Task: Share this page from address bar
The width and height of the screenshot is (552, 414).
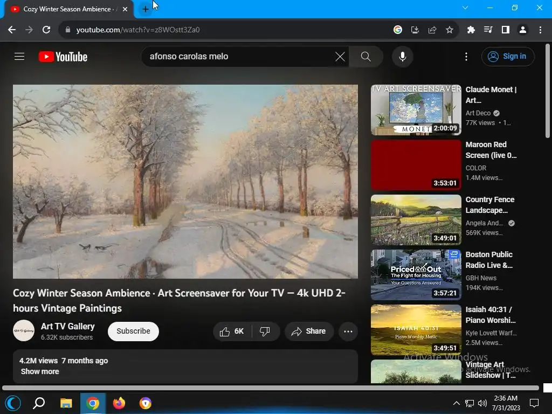Action: (x=432, y=30)
